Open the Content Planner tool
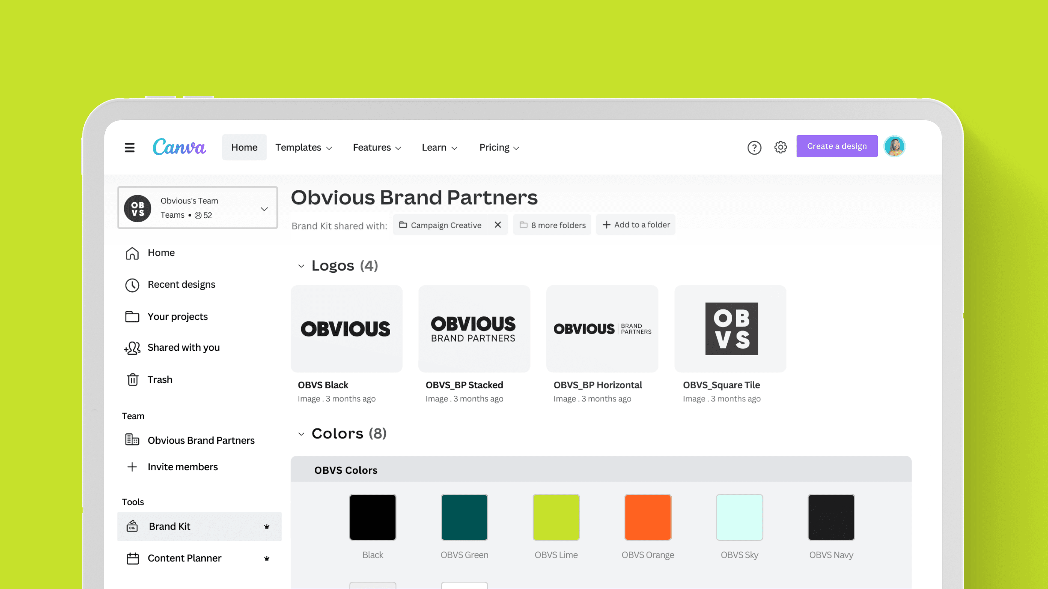Screen dimensions: 1048x589 184,558
